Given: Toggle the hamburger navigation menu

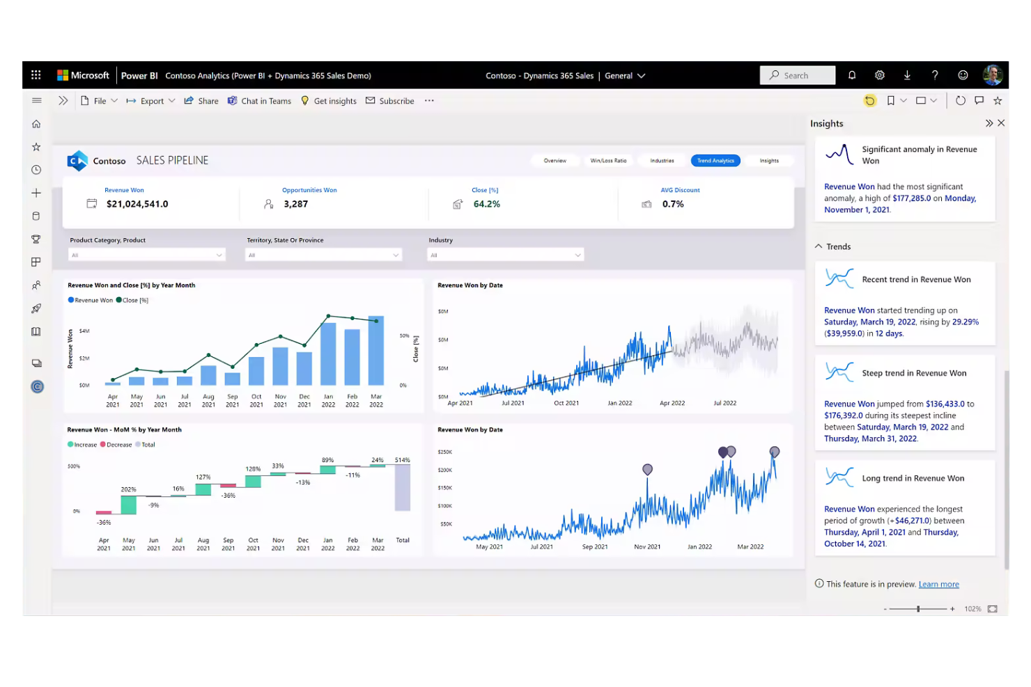Looking at the screenshot, I should coord(36,100).
